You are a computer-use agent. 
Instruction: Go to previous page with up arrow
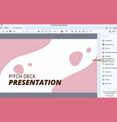tap(23, 31)
